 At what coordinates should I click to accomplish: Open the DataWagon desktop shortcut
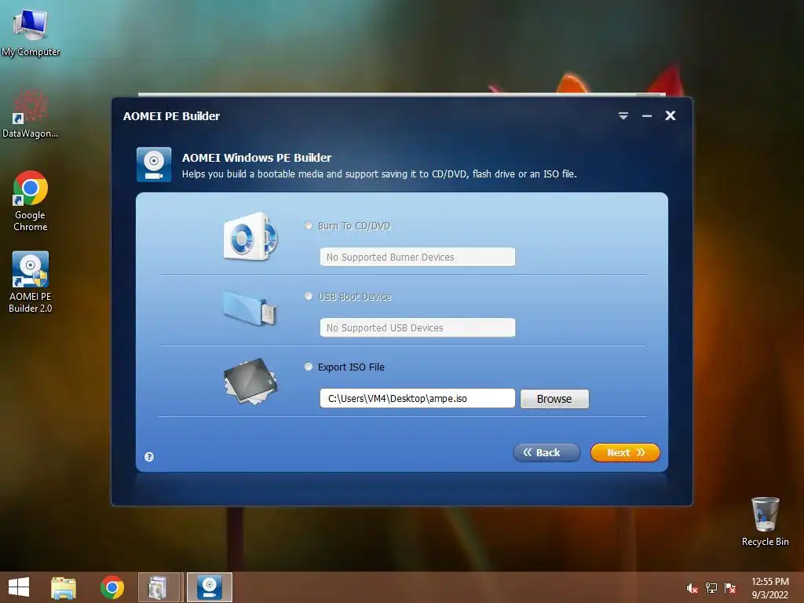pos(31,115)
